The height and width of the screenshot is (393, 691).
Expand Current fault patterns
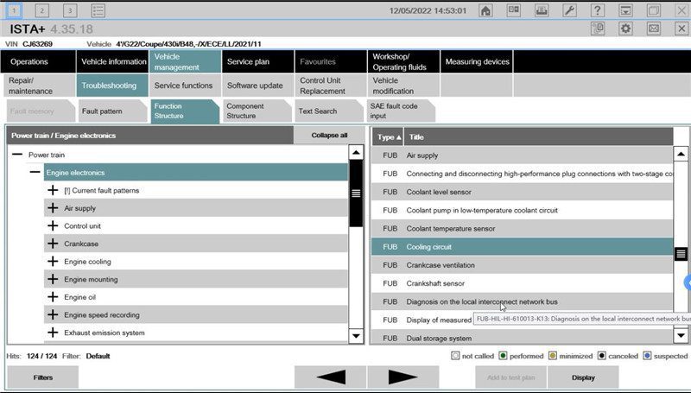(x=53, y=190)
